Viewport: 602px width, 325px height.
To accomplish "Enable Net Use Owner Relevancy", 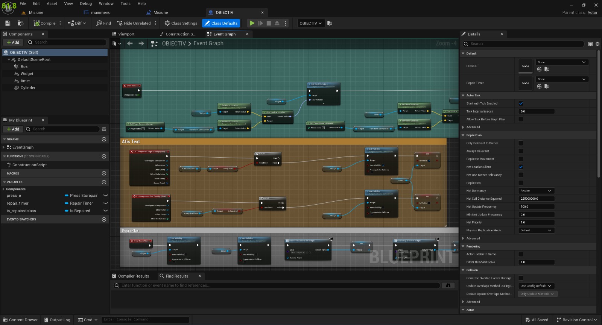I will click(x=521, y=175).
